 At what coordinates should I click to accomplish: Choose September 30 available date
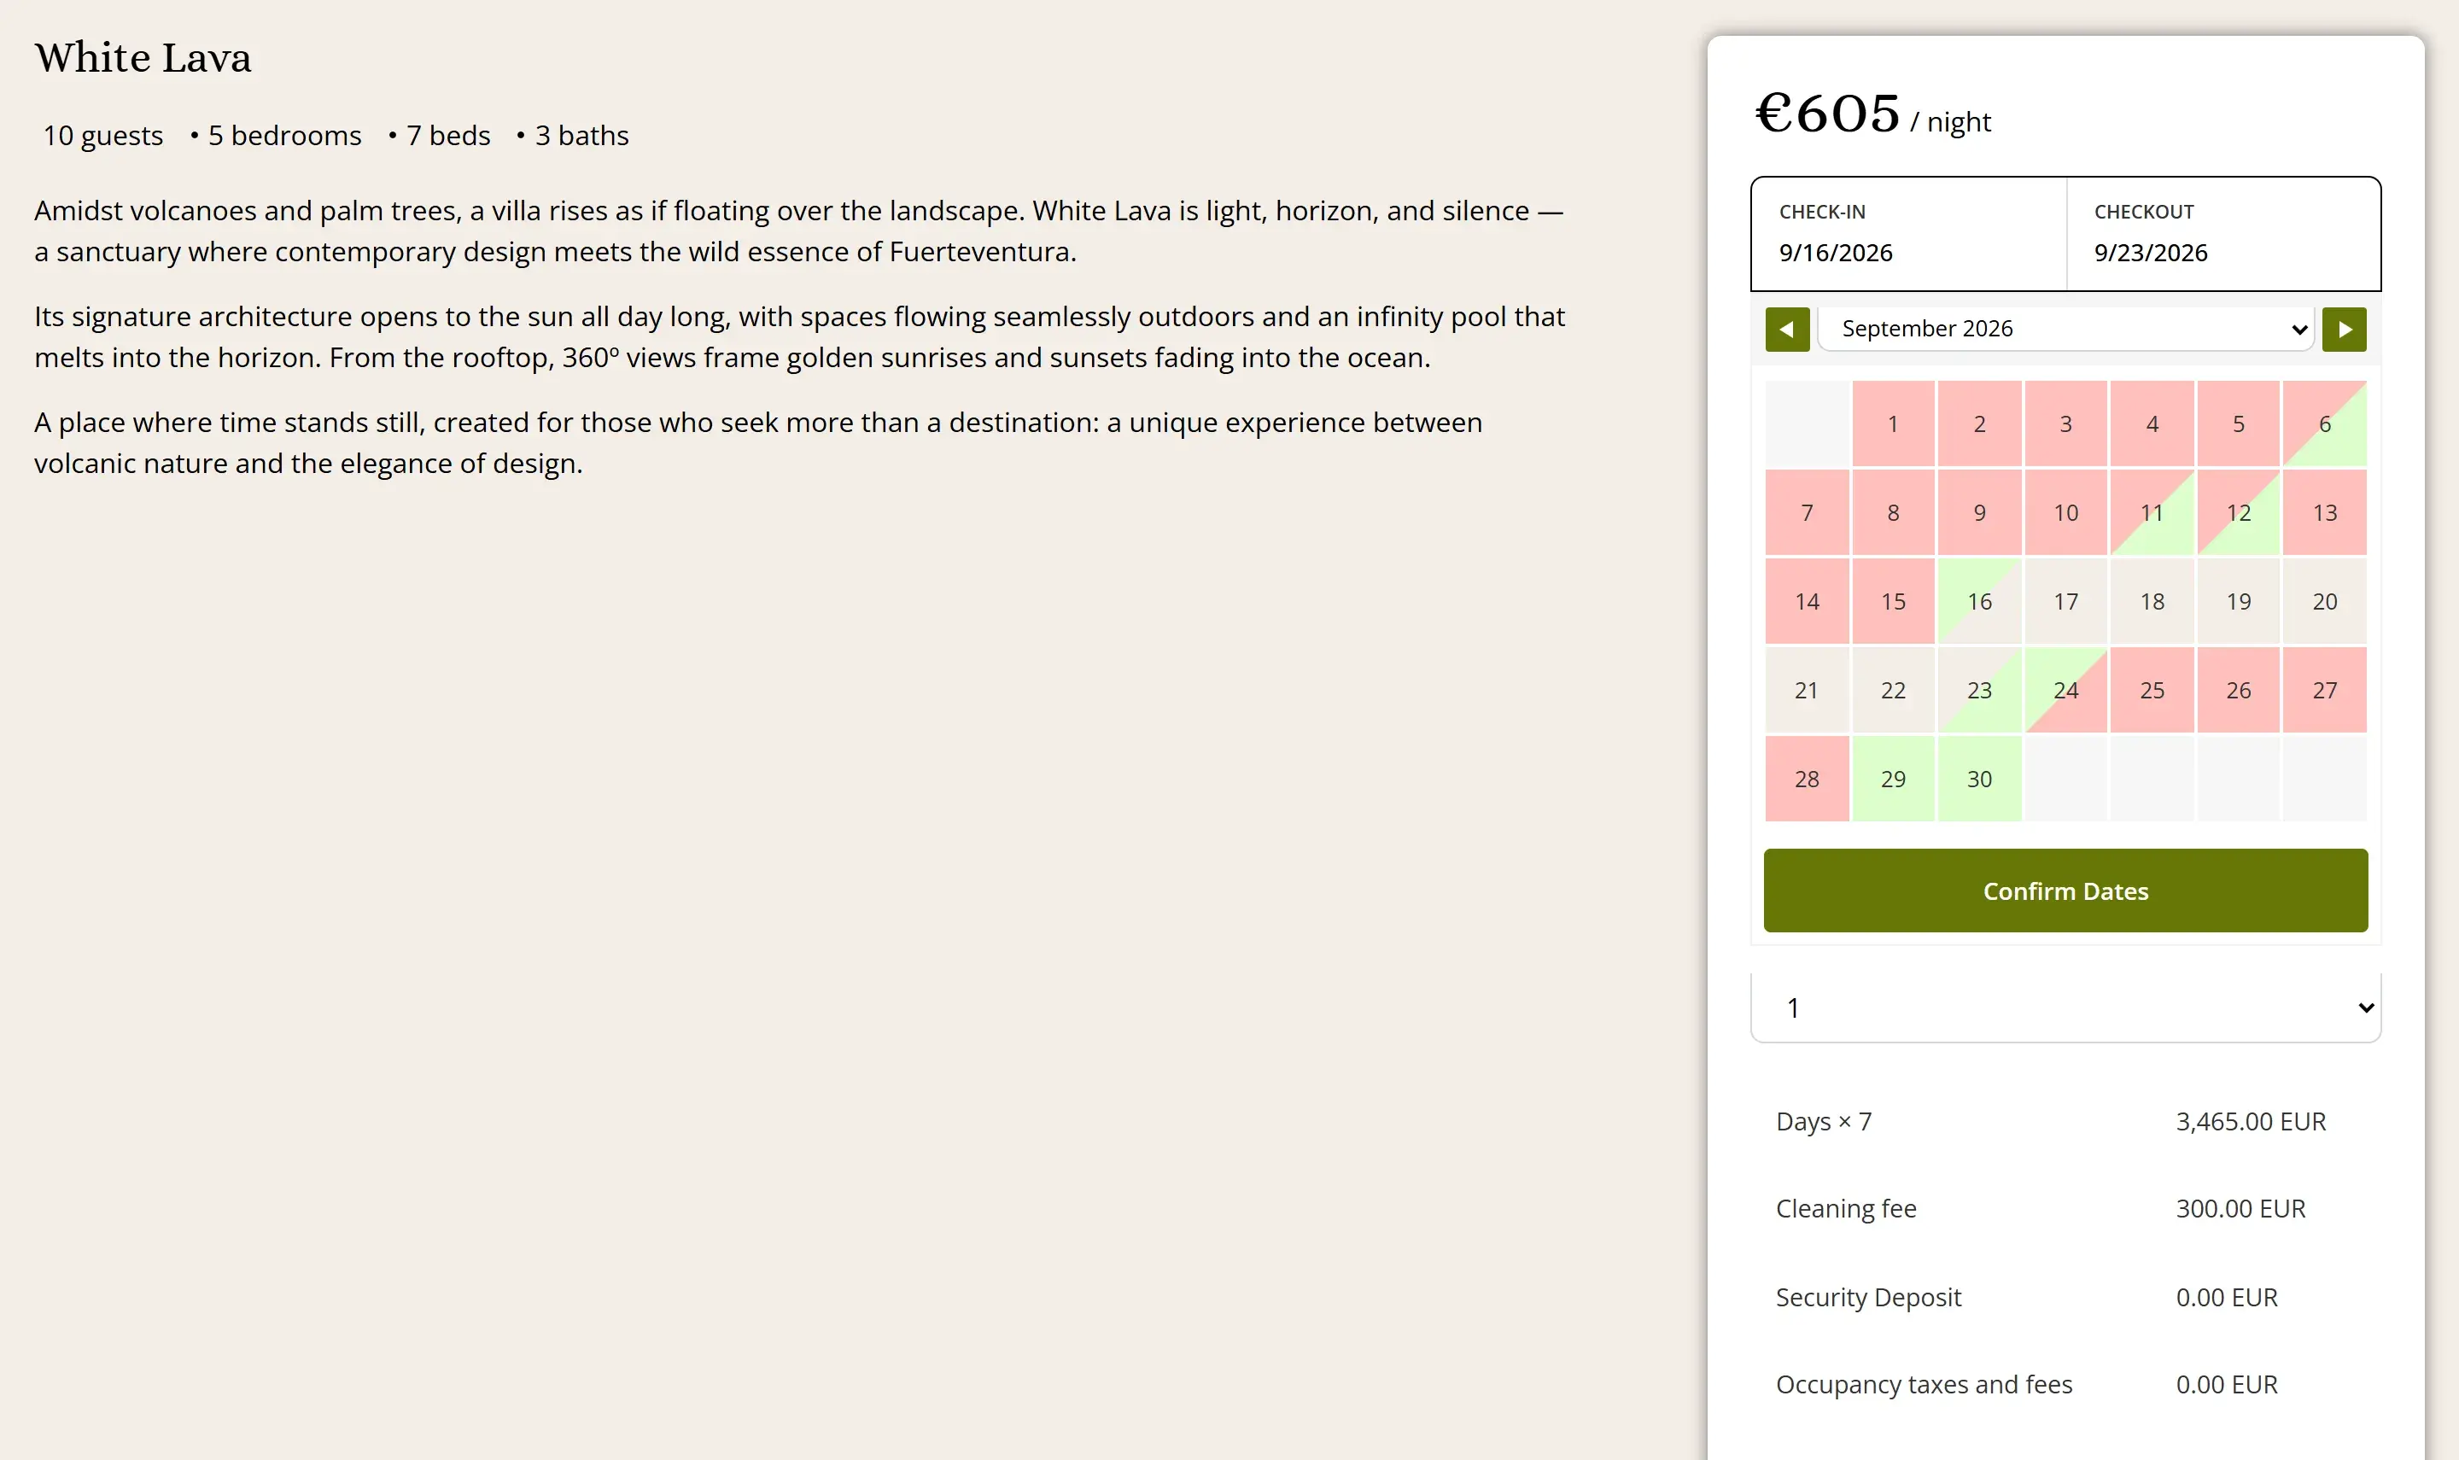tap(1979, 778)
